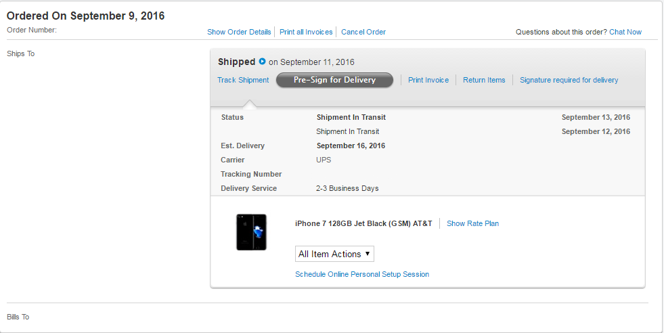This screenshot has width=664, height=333.
Task: Click the blue arrow icon beside Shipped
Action: pos(262,62)
